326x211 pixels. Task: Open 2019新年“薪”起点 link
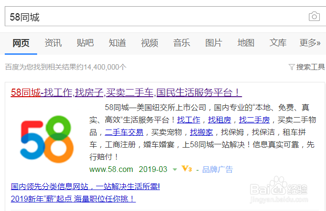[x=73, y=199]
